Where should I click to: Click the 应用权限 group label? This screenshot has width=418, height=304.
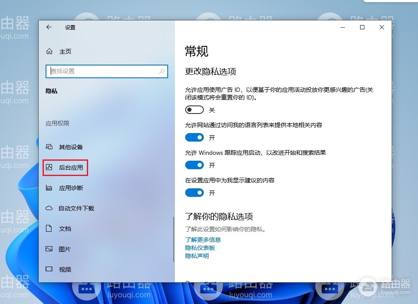tap(57, 123)
